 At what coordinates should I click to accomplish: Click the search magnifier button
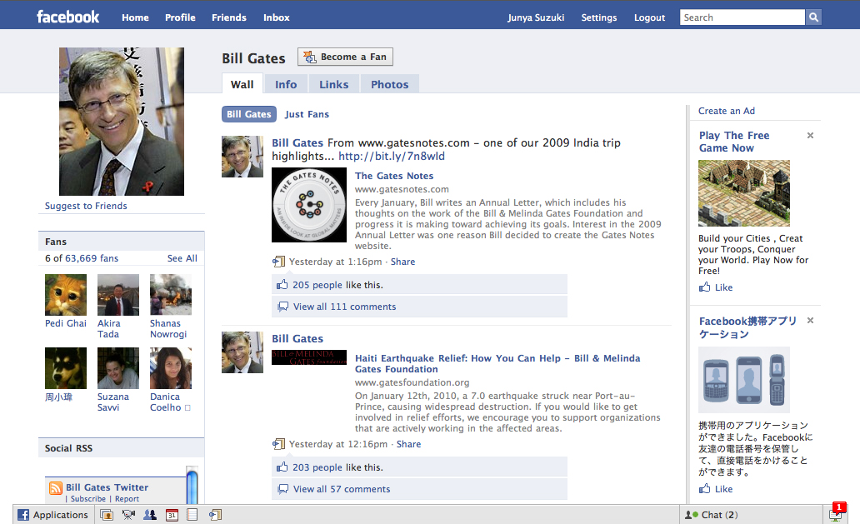coord(813,17)
